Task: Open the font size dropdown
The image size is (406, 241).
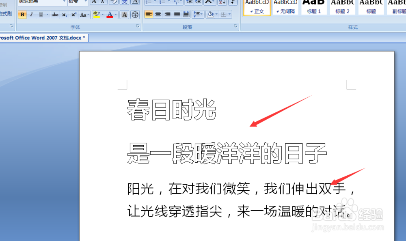Action: [x=85, y=2]
